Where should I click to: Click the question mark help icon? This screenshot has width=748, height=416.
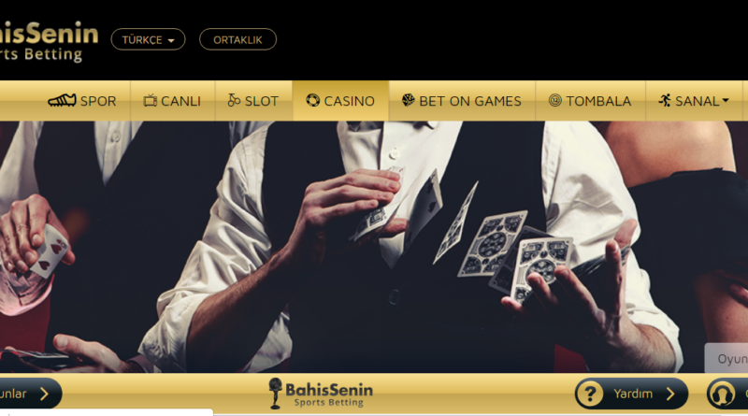click(x=590, y=394)
